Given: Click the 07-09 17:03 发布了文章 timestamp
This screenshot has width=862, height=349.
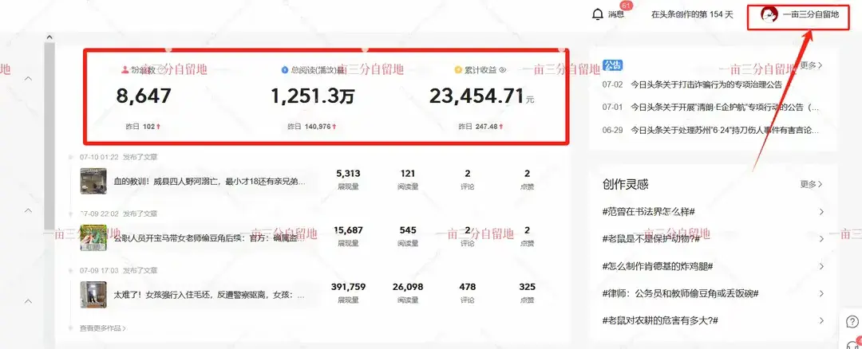Looking at the screenshot, I should click(x=118, y=271).
